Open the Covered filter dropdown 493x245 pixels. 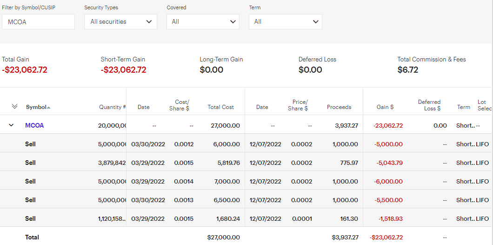click(x=203, y=22)
